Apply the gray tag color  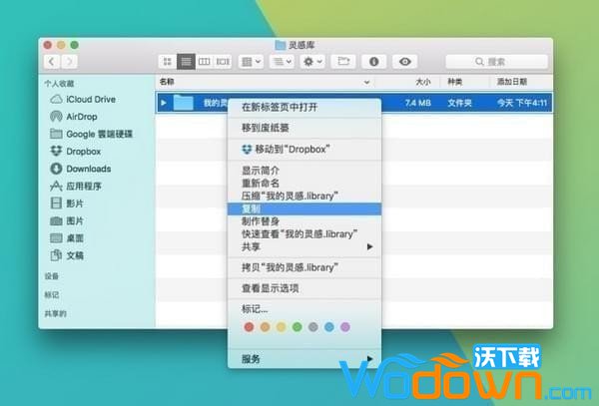point(313,327)
